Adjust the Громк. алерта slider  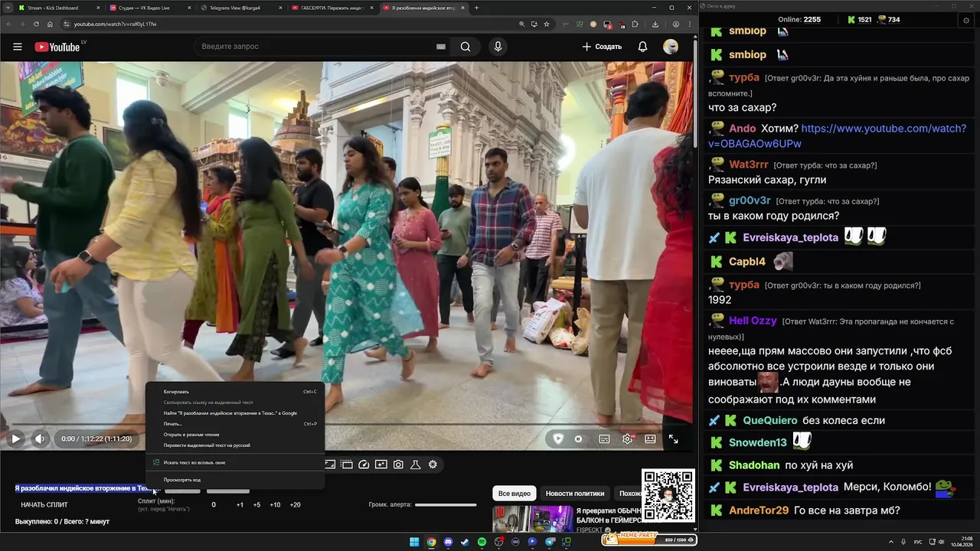[x=446, y=505]
